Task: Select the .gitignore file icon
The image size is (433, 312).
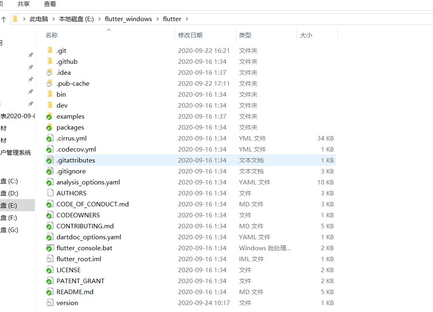Action: (50, 171)
